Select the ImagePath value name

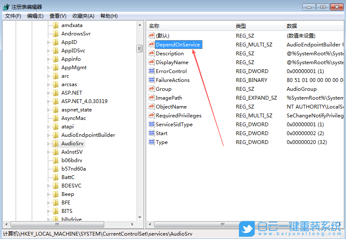[169, 98]
